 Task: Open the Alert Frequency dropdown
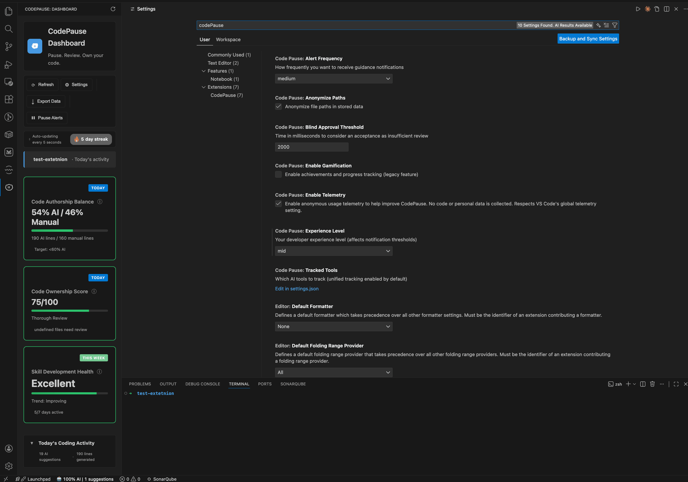(333, 78)
